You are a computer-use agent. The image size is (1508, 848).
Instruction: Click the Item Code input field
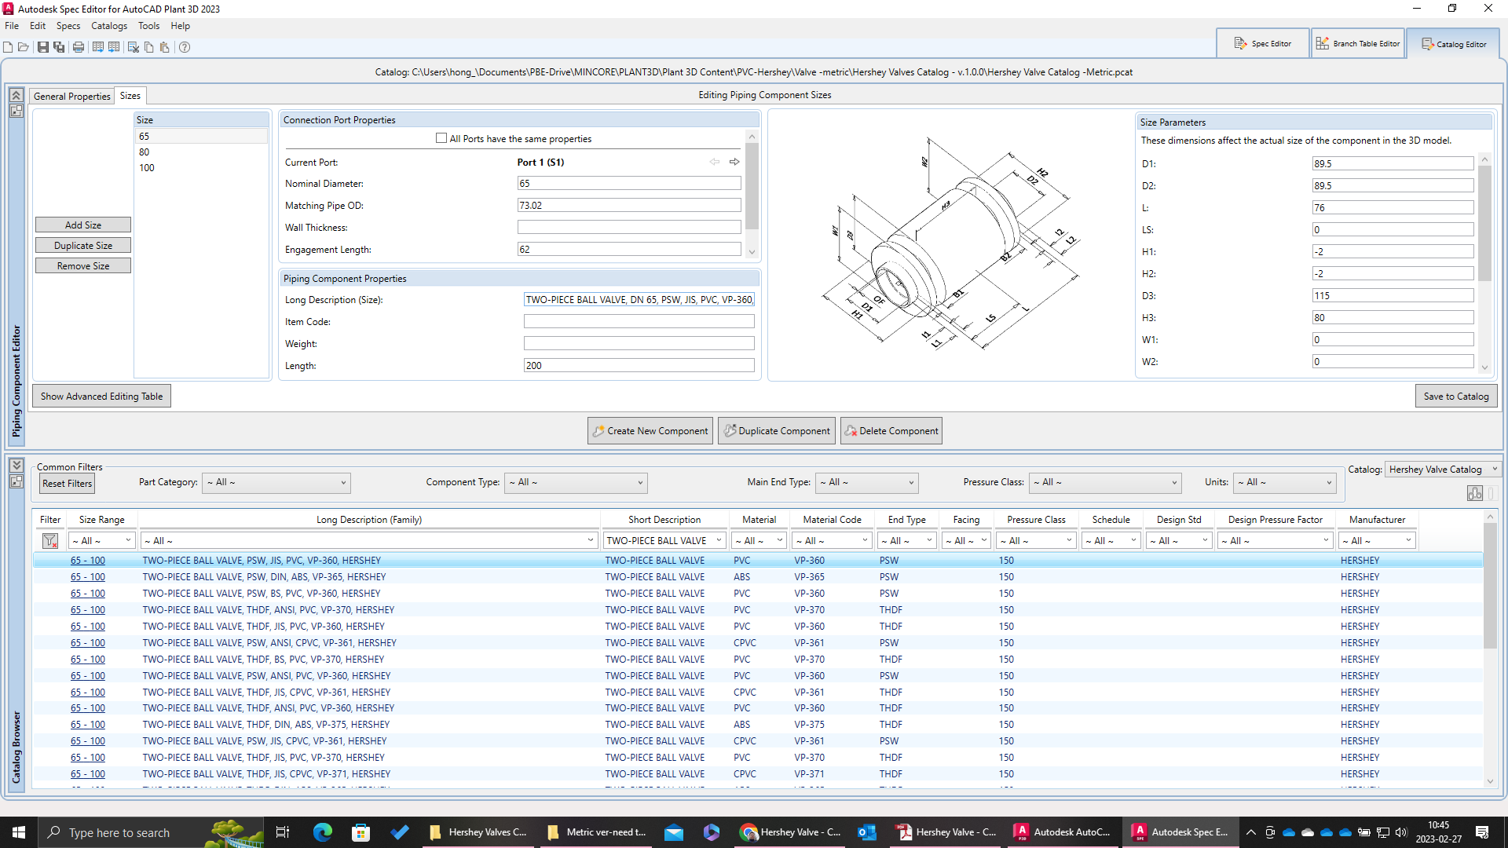click(639, 322)
